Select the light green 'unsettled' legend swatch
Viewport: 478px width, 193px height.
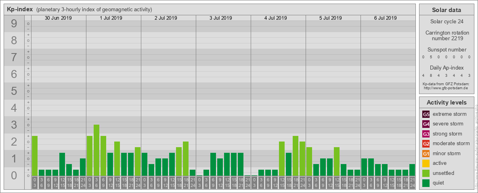tap(426, 173)
